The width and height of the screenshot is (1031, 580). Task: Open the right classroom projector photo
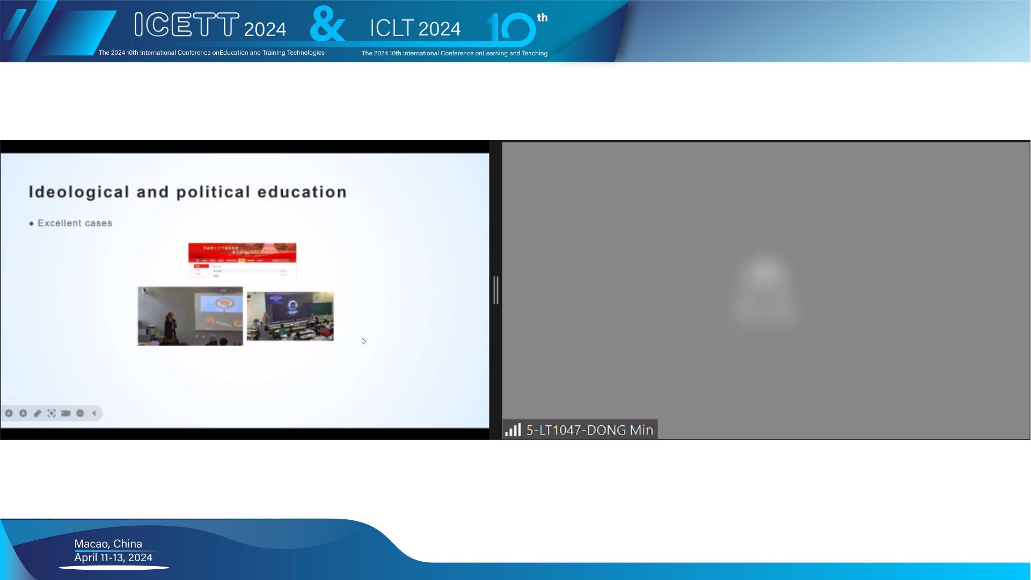(290, 316)
